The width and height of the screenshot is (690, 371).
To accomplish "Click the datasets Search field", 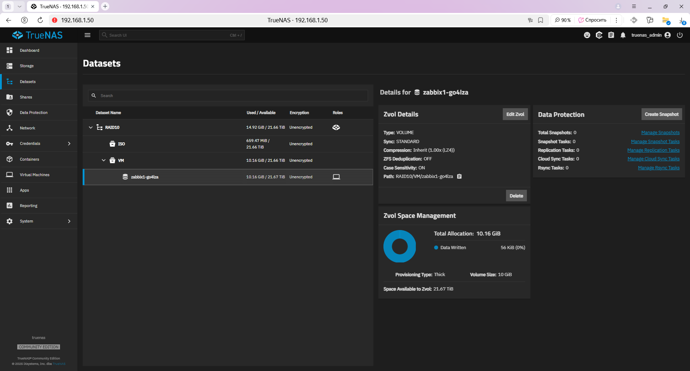I will tap(228, 96).
